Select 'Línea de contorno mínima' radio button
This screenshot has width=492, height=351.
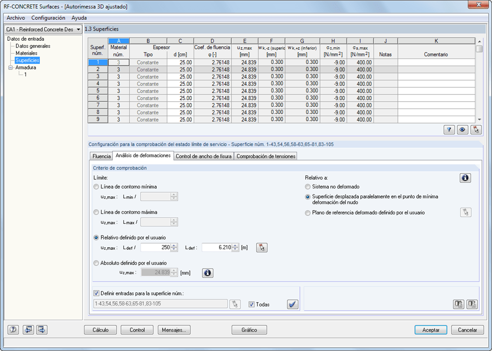pyautogui.click(x=96, y=187)
